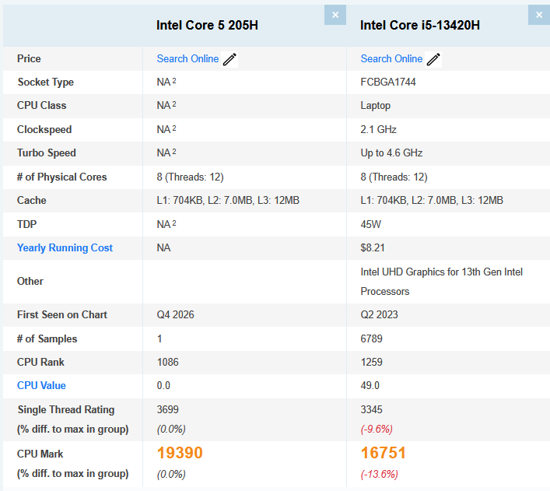Click the TDP row label
The height and width of the screenshot is (491, 550).
point(26,224)
